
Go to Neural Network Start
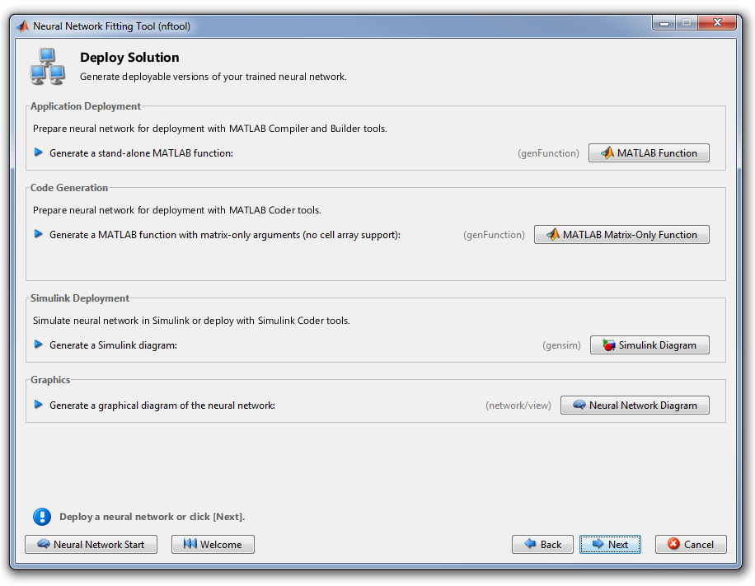point(91,545)
